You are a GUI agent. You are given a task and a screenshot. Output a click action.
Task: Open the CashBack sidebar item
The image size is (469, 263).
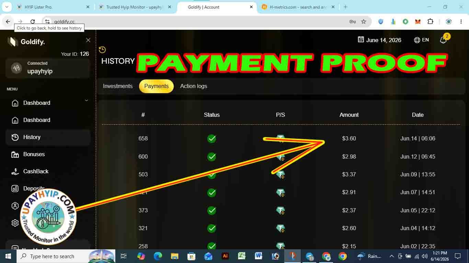point(48,171)
